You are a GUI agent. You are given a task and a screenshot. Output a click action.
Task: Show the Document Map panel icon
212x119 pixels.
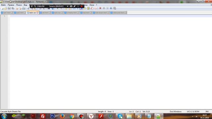(88, 8)
